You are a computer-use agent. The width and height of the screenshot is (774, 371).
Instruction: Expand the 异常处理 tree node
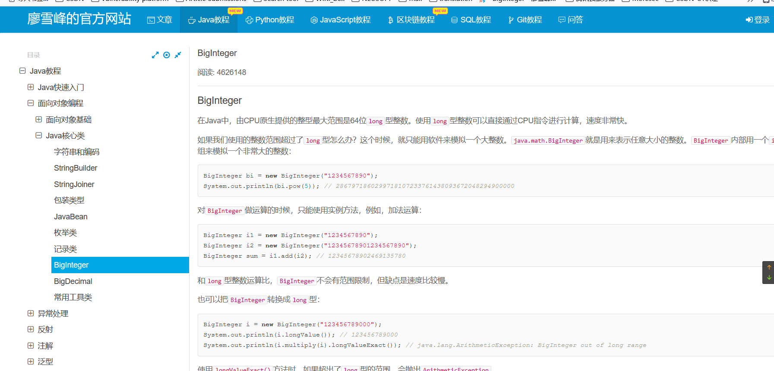[x=31, y=313]
